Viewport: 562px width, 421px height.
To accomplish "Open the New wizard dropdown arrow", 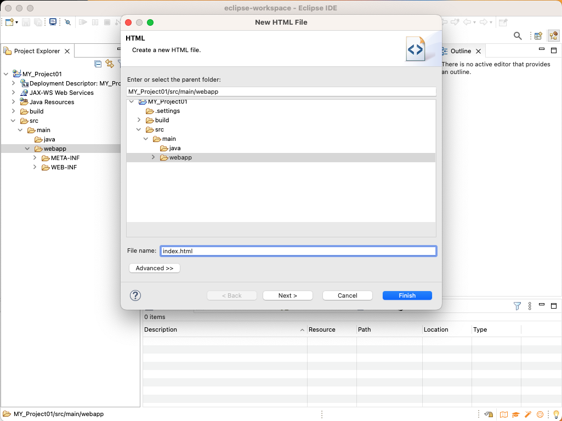I will [16, 22].
